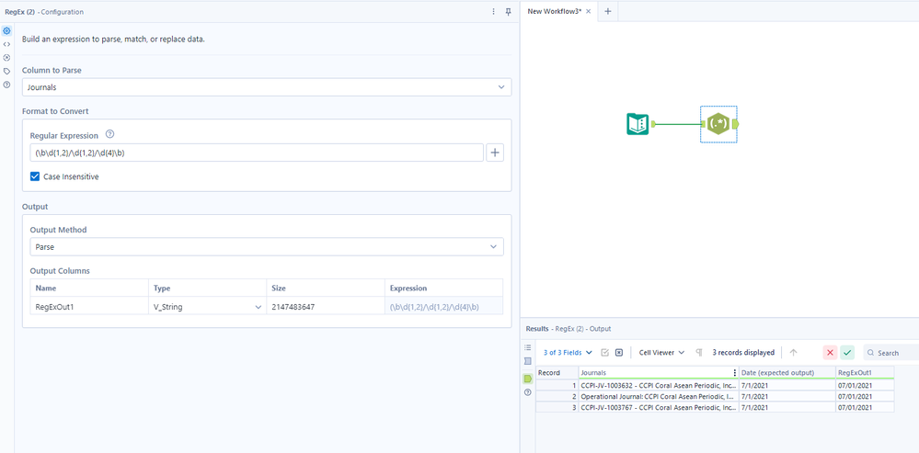Select record 2's expected date 7/1/2021
This screenshot has width=919, height=453.
pos(787,396)
